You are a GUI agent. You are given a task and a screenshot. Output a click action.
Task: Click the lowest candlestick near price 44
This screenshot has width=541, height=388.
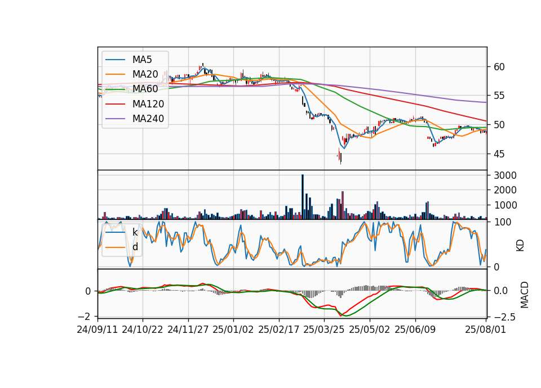340,158
